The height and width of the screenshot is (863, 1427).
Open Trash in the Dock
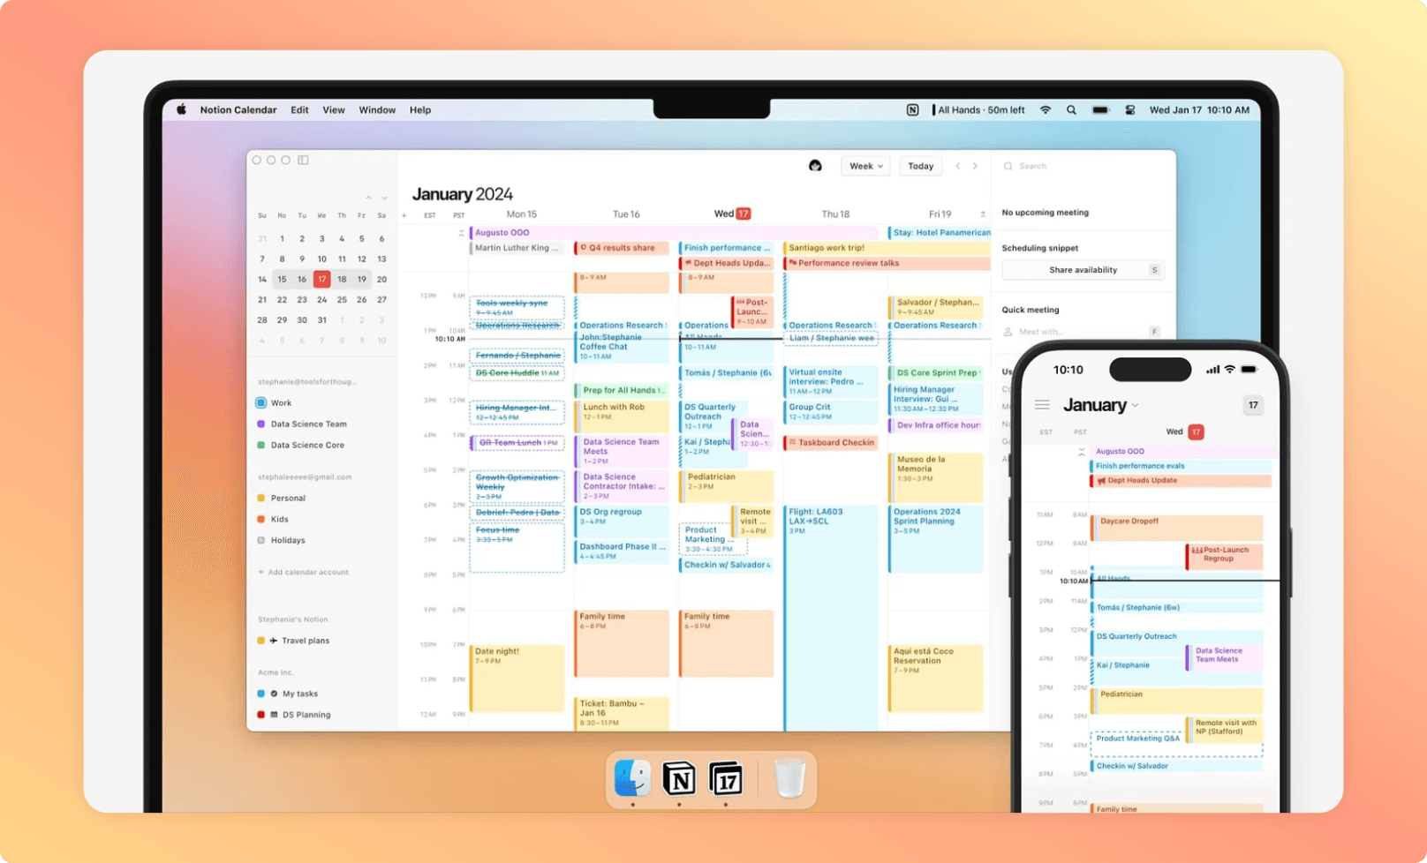790,778
